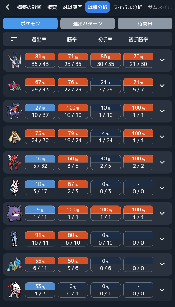Select the Gengar sprite icon
The height and width of the screenshot is (307, 175).
[x=15, y=213]
